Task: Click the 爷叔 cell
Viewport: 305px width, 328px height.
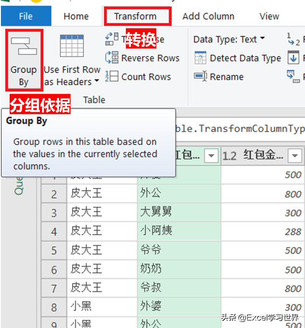Action: (179, 288)
